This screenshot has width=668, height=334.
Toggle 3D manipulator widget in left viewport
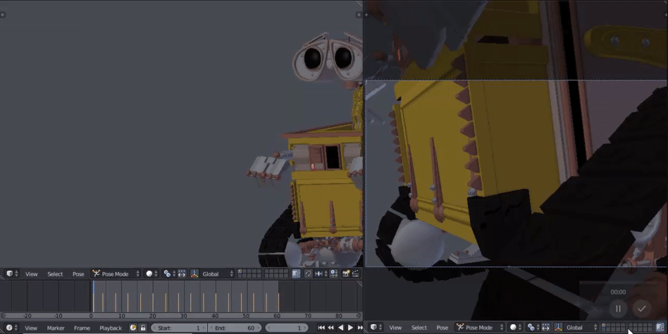194,274
